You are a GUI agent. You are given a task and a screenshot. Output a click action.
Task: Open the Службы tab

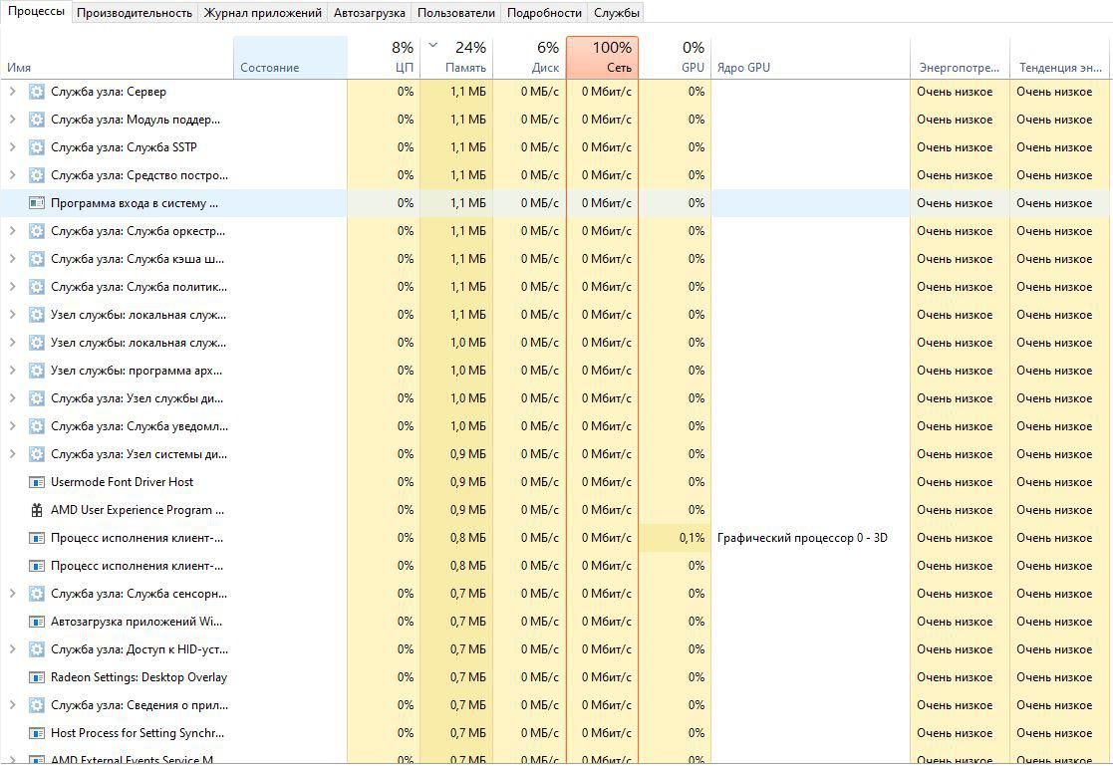coord(616,13)
